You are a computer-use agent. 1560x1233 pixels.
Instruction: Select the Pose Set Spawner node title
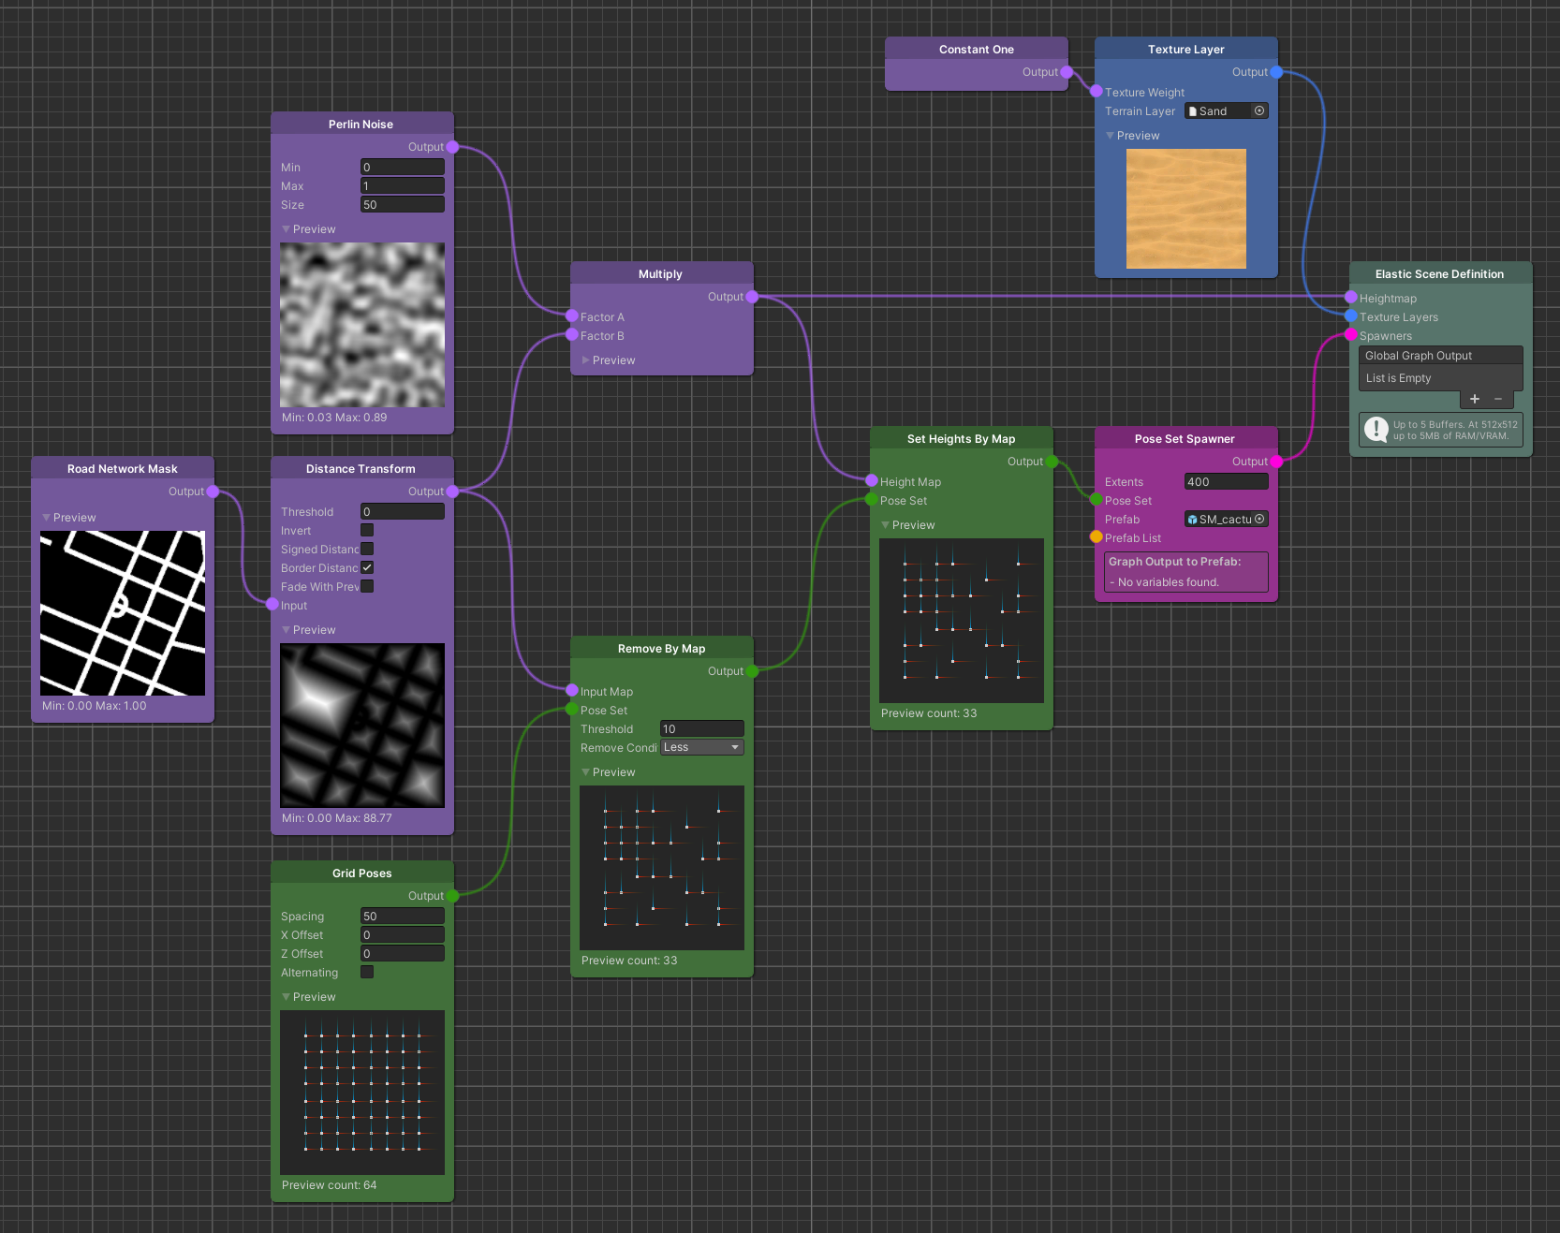[1185, 439]
